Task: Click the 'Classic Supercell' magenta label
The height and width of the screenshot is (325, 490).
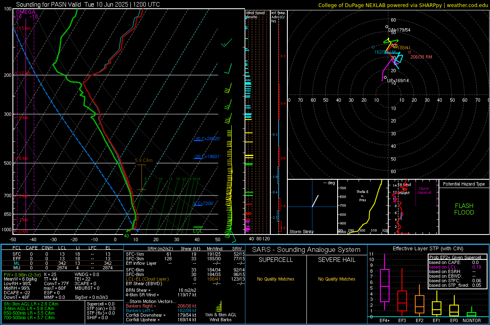Action: [x=424, y=191]
